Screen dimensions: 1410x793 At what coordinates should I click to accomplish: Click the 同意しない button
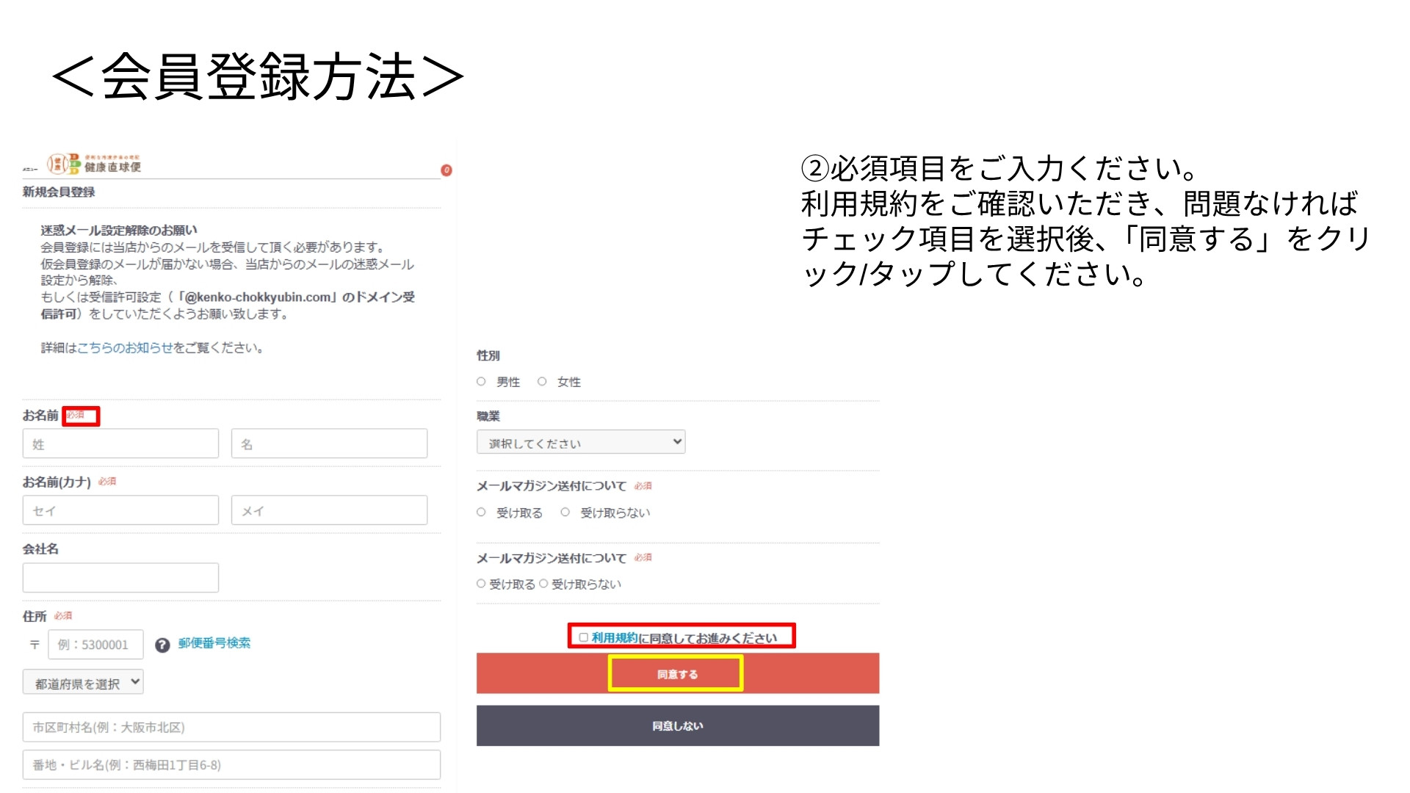coord(676,725)
